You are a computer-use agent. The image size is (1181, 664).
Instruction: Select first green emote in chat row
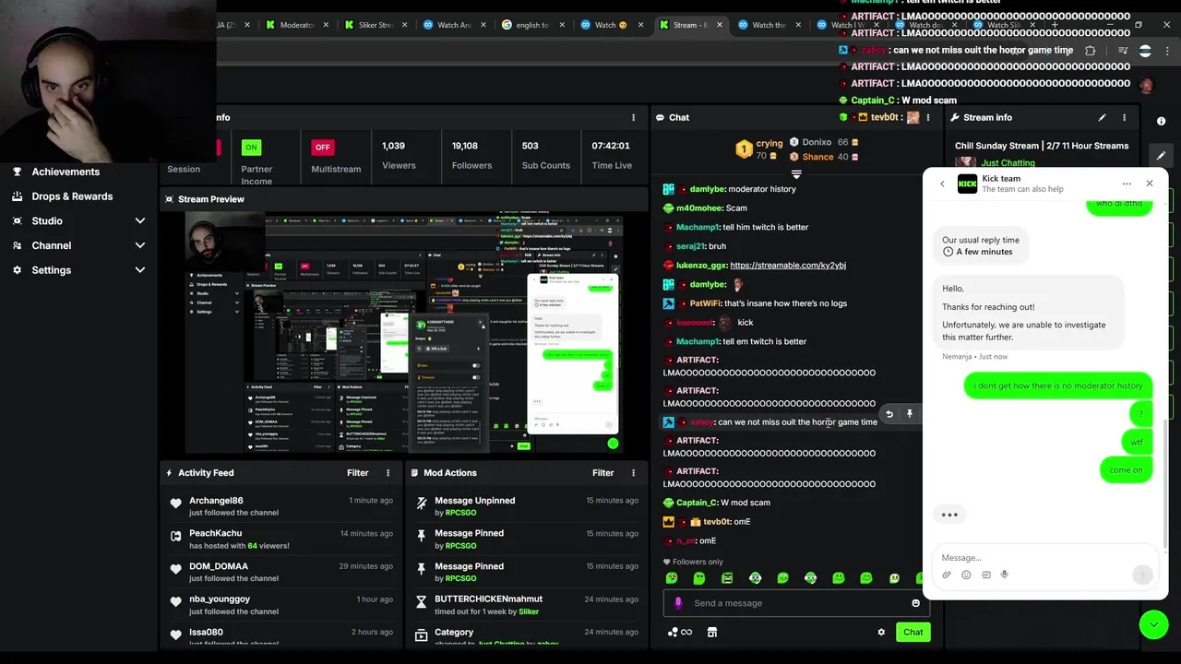672,578
